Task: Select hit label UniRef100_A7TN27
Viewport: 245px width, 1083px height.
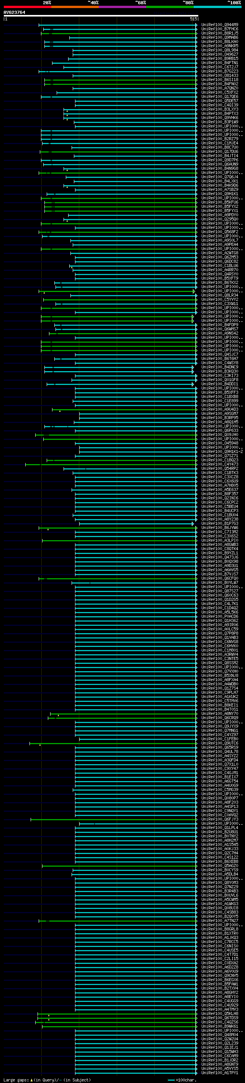Action: (220, 921)
